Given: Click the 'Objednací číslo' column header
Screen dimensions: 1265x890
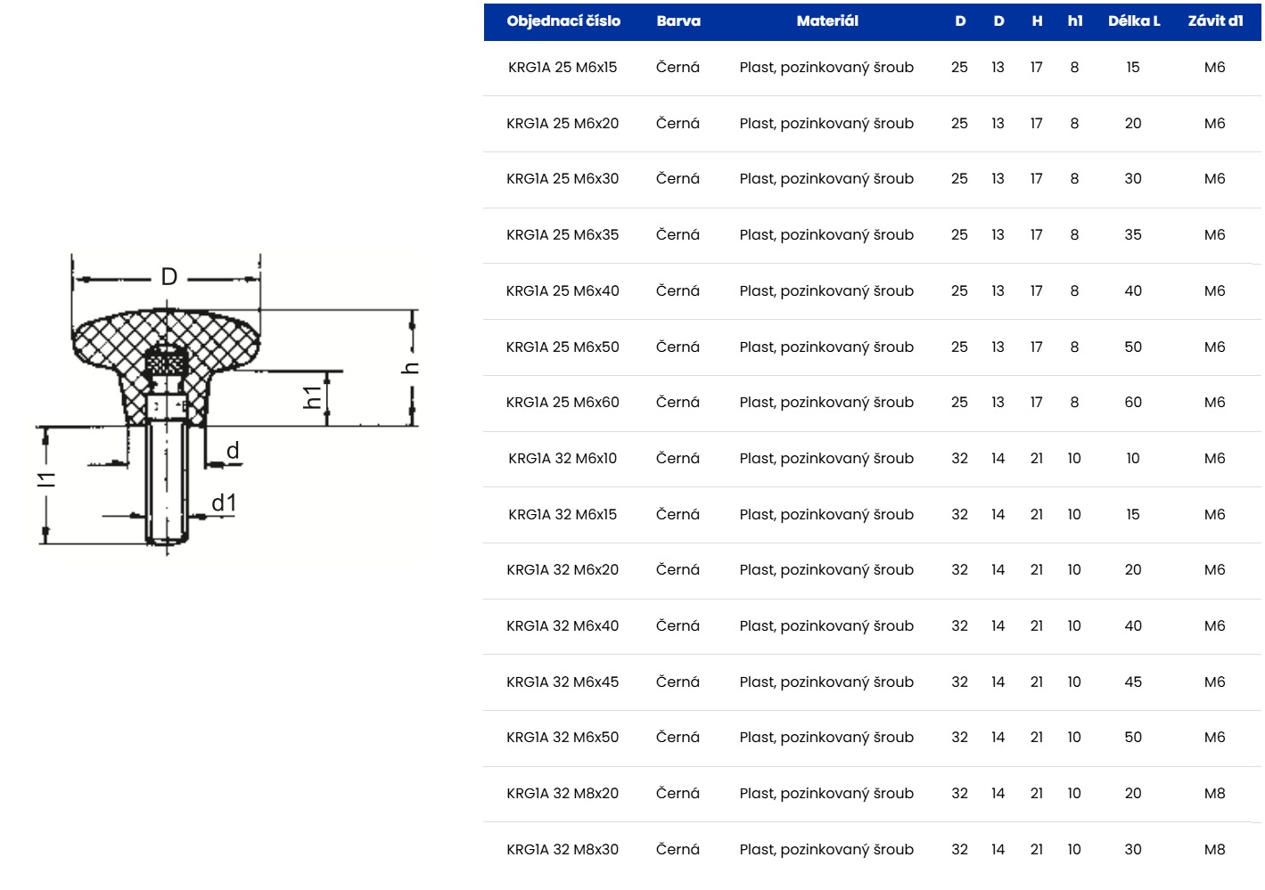Looking at the screenshot, I should click(x=563, y=21).
